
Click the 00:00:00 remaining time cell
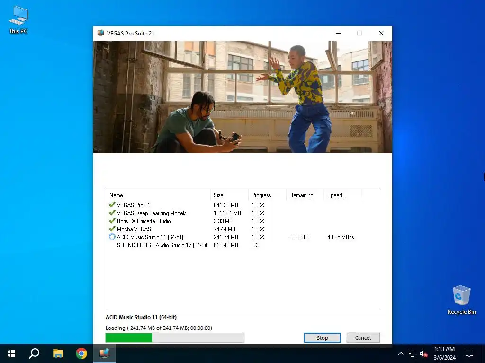299,237
